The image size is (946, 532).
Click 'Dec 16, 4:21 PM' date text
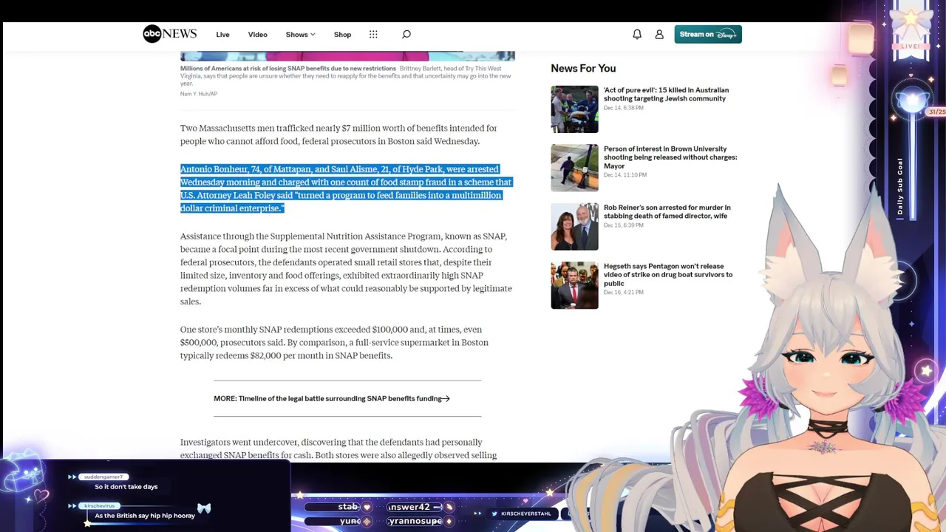[623, 293]
